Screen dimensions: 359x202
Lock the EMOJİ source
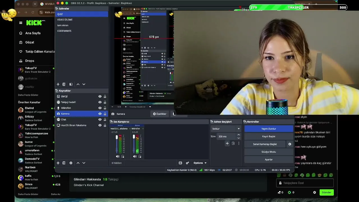tap(105, 97)
